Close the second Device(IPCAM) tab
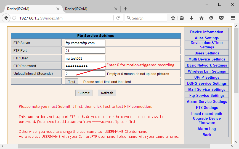 pyautogui.click(x=116, y=9)
